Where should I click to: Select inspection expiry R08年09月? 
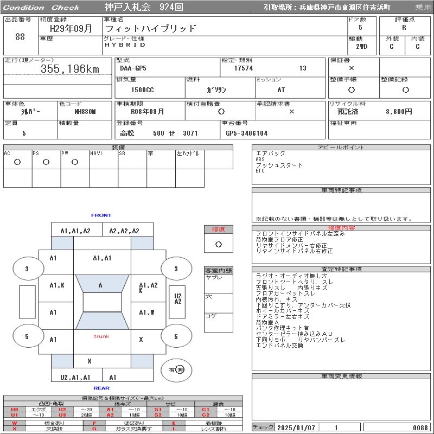click(148, 112)
